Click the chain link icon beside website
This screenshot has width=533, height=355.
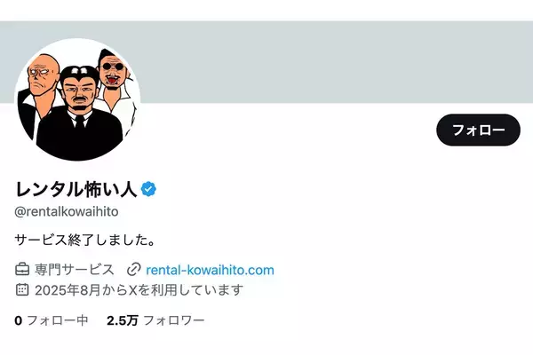point(133,270)
